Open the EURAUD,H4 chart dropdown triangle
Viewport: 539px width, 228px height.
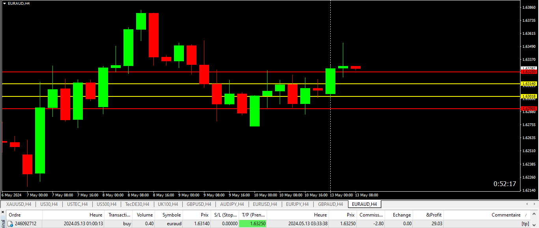4,3
